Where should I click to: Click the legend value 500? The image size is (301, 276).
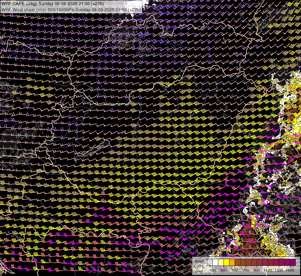(x=235, y=270)
